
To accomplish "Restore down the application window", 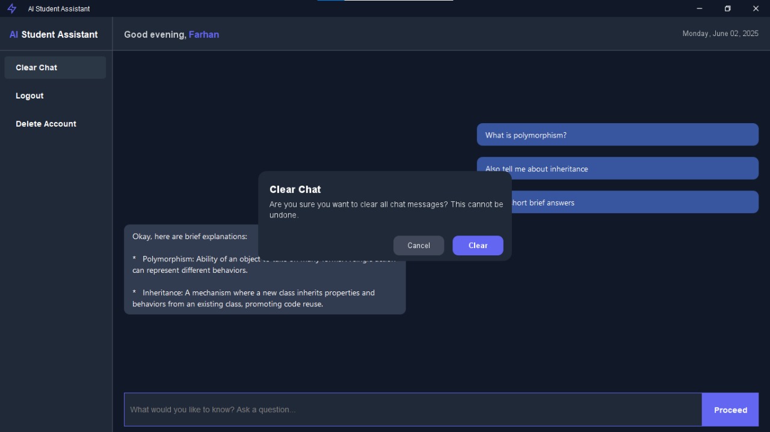I will (x=727, y=8).
